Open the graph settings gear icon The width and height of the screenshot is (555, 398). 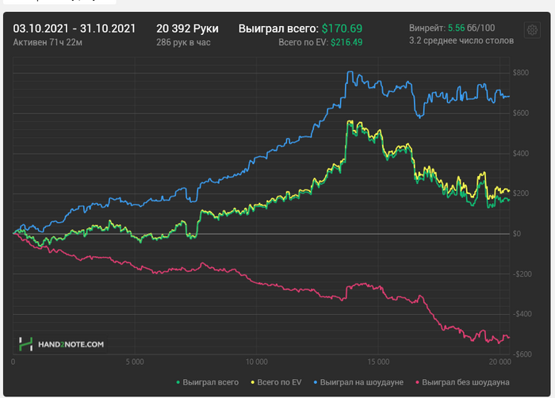point(532,30)
